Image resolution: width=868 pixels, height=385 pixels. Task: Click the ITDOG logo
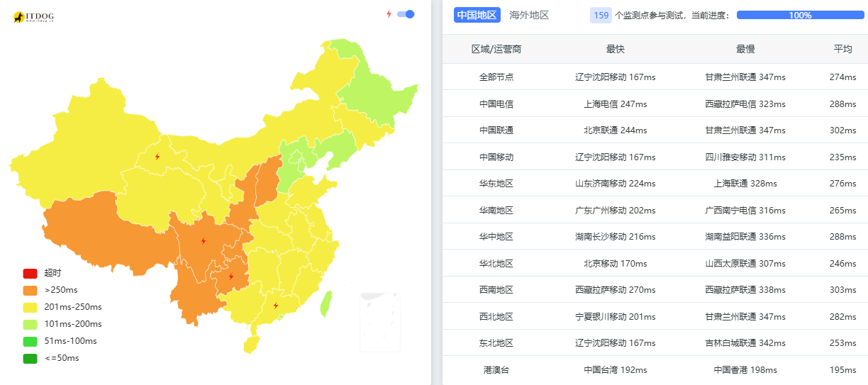point(33,16)
